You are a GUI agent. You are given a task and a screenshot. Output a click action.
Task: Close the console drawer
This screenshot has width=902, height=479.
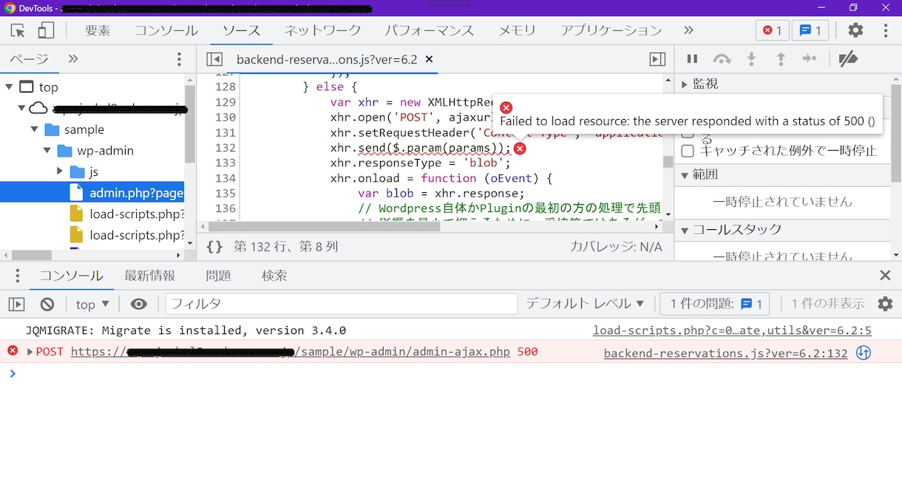(x=885, y=276)
